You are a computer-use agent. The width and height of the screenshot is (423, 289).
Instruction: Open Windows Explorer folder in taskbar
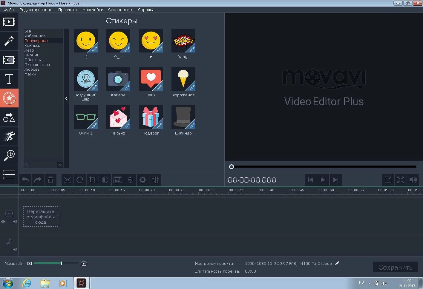45,283
